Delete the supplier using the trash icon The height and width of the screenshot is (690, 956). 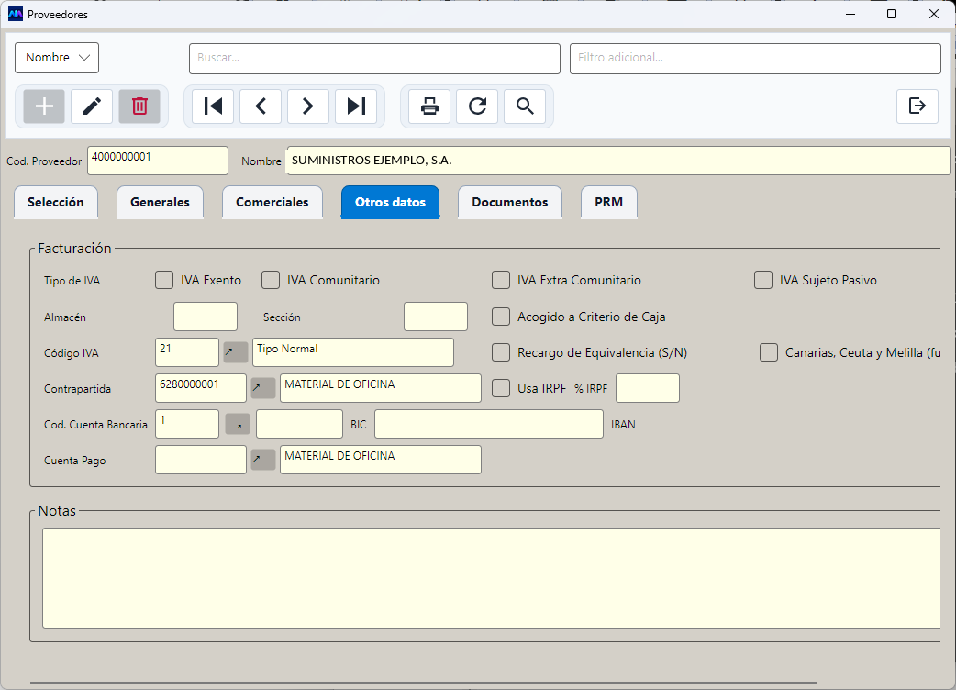point(139,106)
